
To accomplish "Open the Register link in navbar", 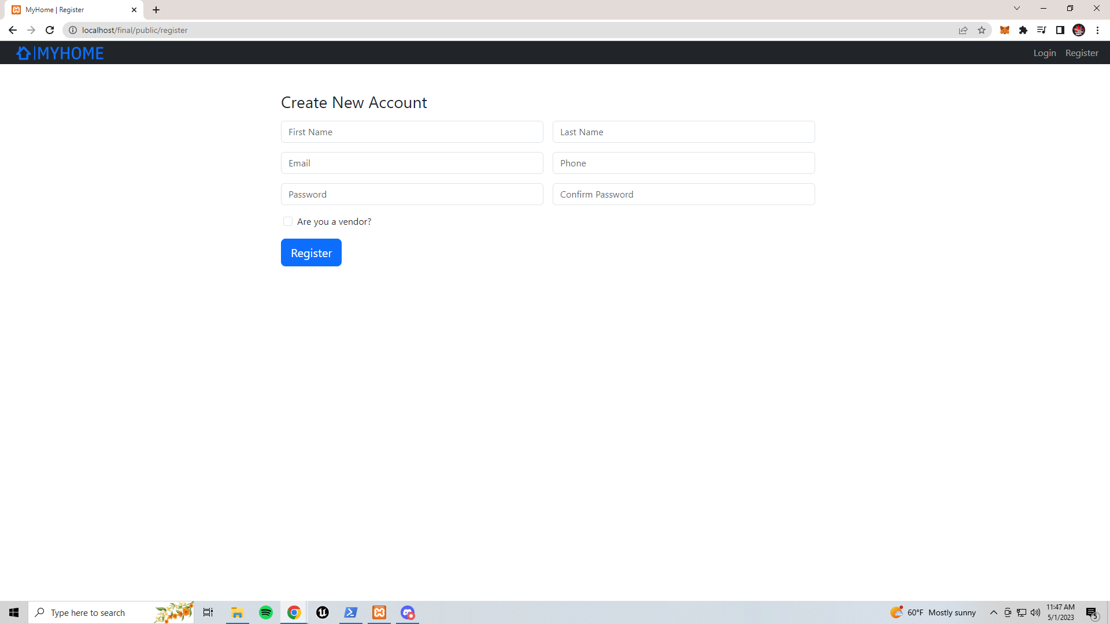I will point(1082,53).
